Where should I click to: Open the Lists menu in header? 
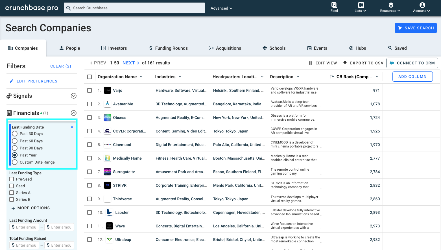tap(361, 8)
